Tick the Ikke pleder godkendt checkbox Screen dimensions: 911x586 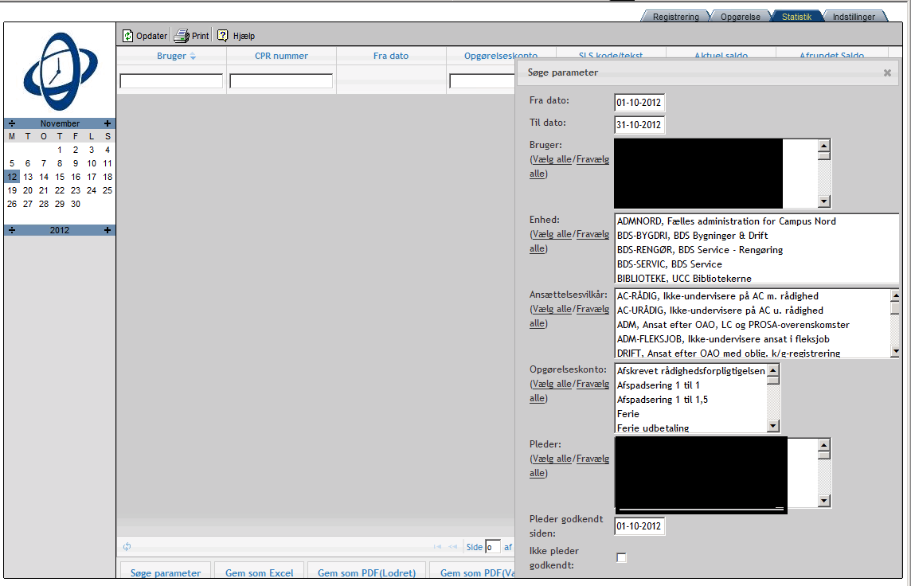tap(622, 558)
